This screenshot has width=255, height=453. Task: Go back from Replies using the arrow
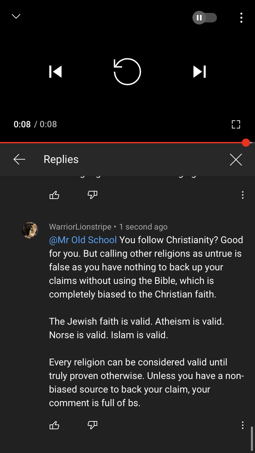pyautogui.click(x=19, y=159)
